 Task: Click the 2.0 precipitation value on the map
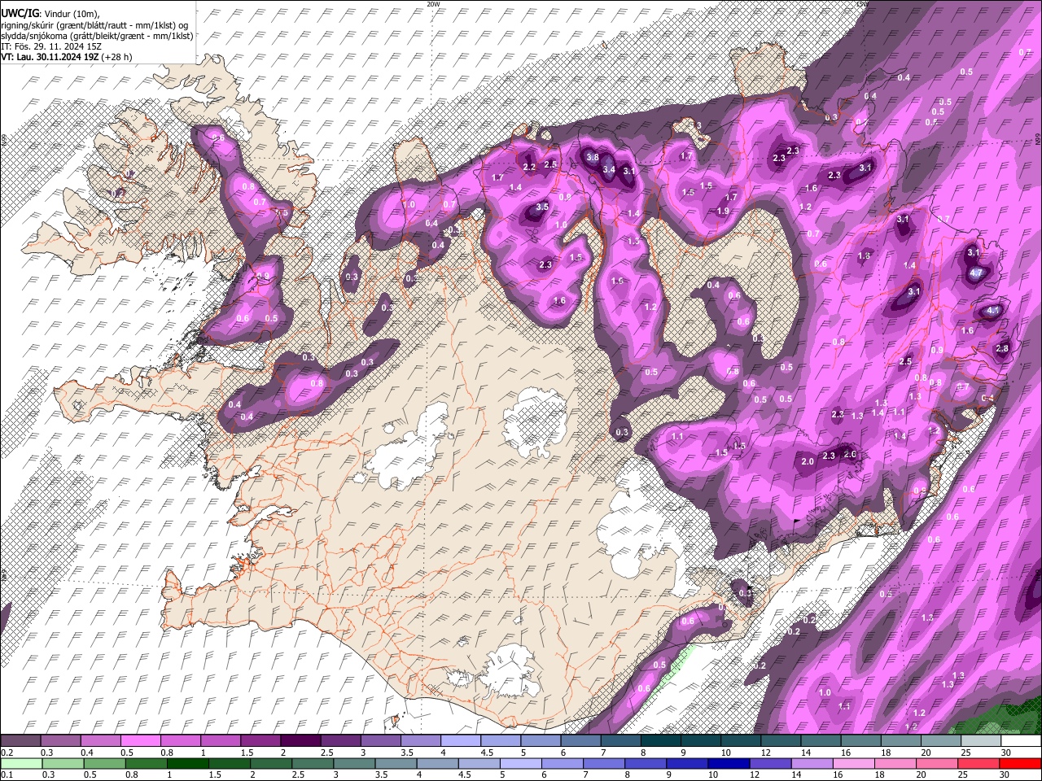[808, 461]
